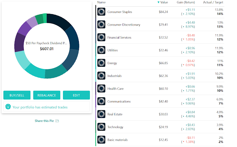
Task: Click the Consumer Staples pie icon
Action: pyautogui.click(x=101, y=12)
